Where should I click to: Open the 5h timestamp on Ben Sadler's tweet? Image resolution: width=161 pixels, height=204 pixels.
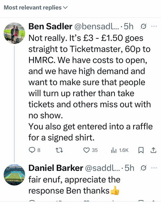tap(129, 27)
